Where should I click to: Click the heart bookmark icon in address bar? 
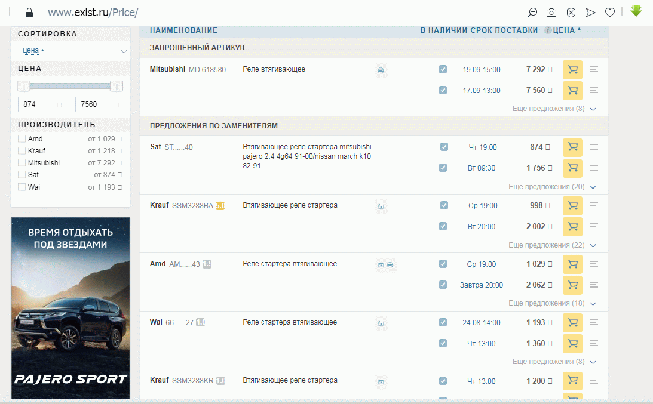tap(610, 13)
